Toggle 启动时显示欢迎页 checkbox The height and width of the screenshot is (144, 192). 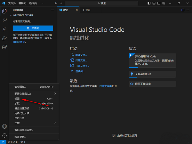[114, 135]
